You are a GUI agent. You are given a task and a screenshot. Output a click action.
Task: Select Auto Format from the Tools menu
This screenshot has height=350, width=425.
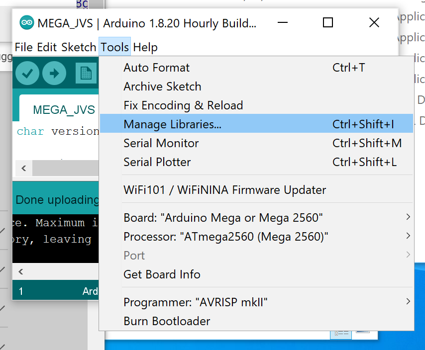pos(256,68)
